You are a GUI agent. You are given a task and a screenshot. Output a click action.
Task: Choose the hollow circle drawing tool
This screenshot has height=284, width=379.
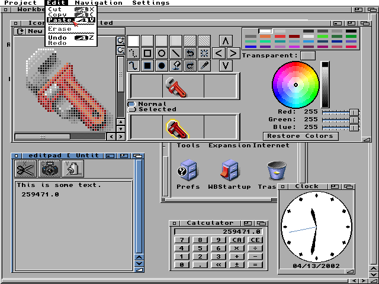coord(162,53)
